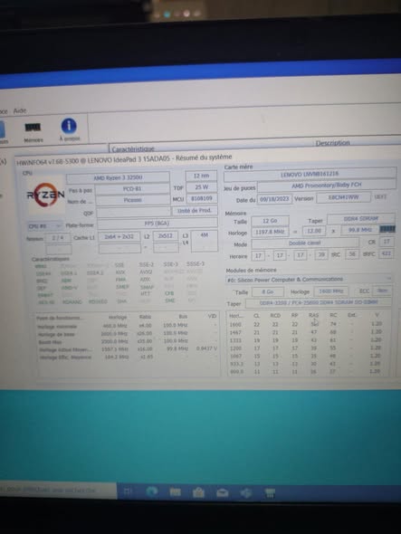Click the Windows taskbar search box

coord(57,490)
